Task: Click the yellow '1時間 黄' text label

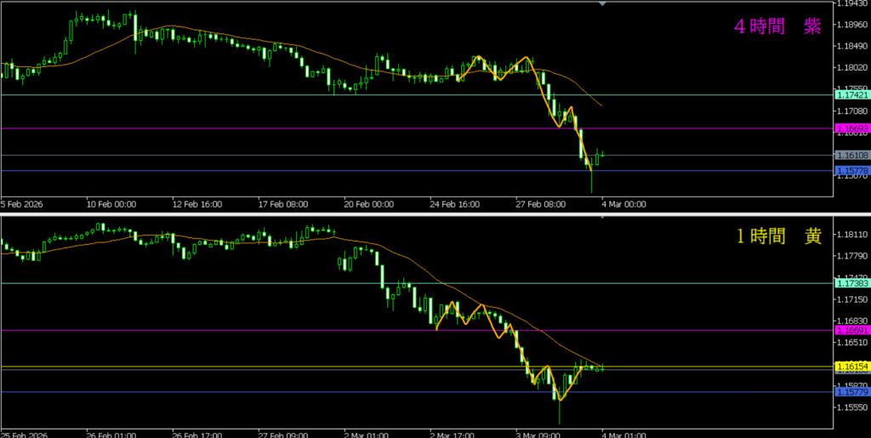Action: 777,237
